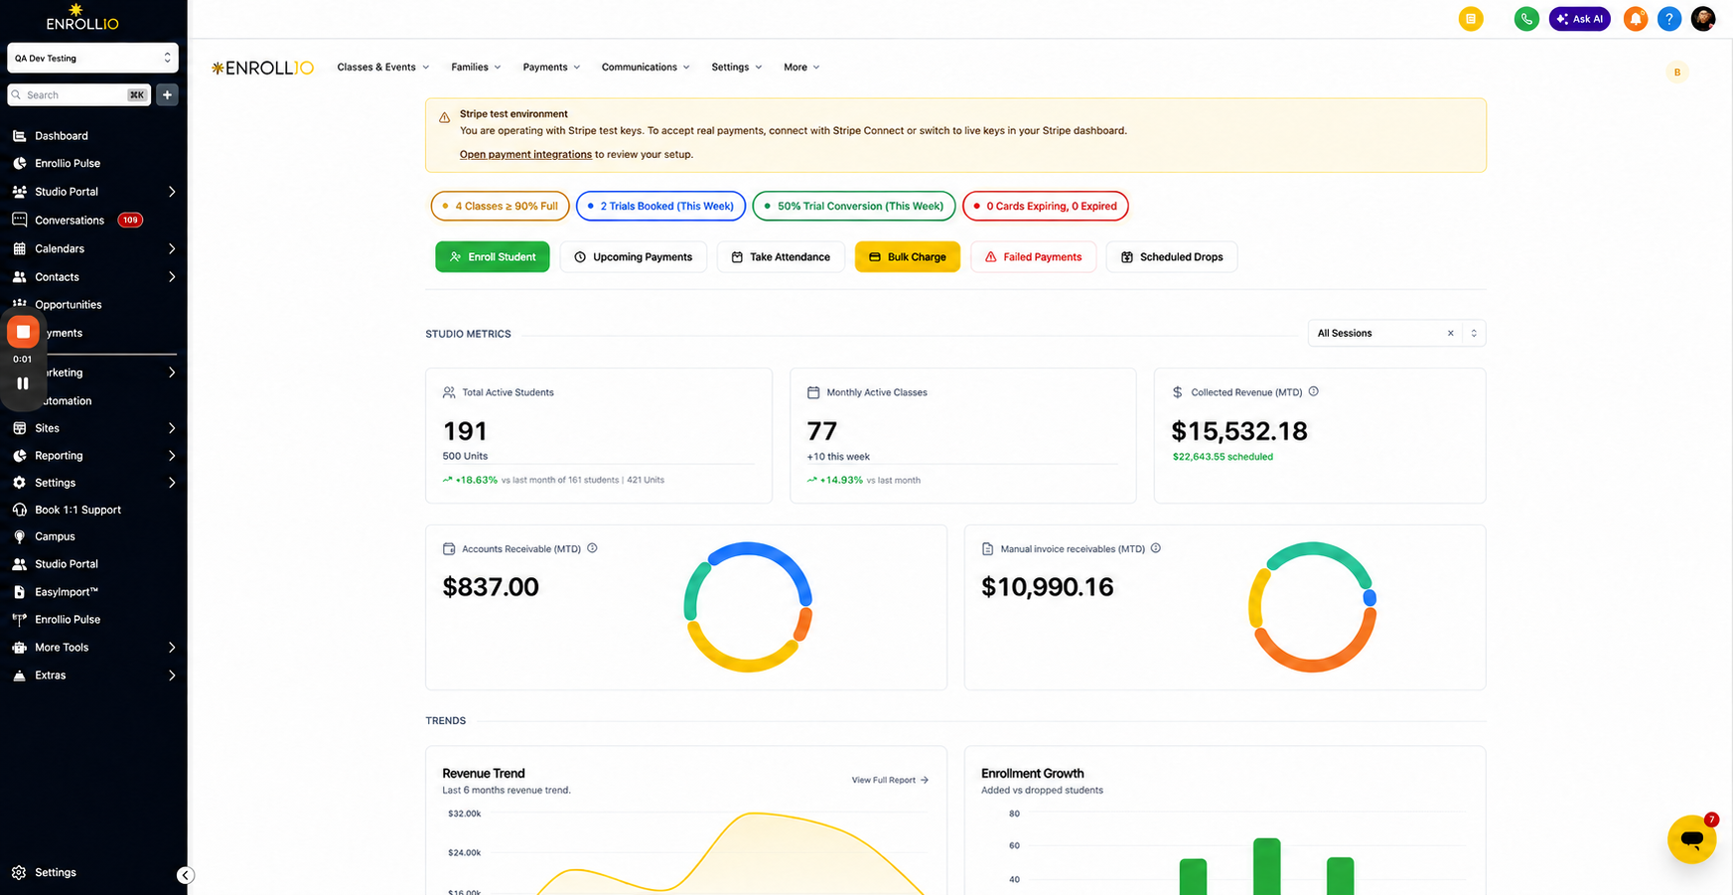The height and width of the screenshot is (895, 1733).
Task: Open the Payments top menu
Action: pyautogui.click(x=551, y=68)
